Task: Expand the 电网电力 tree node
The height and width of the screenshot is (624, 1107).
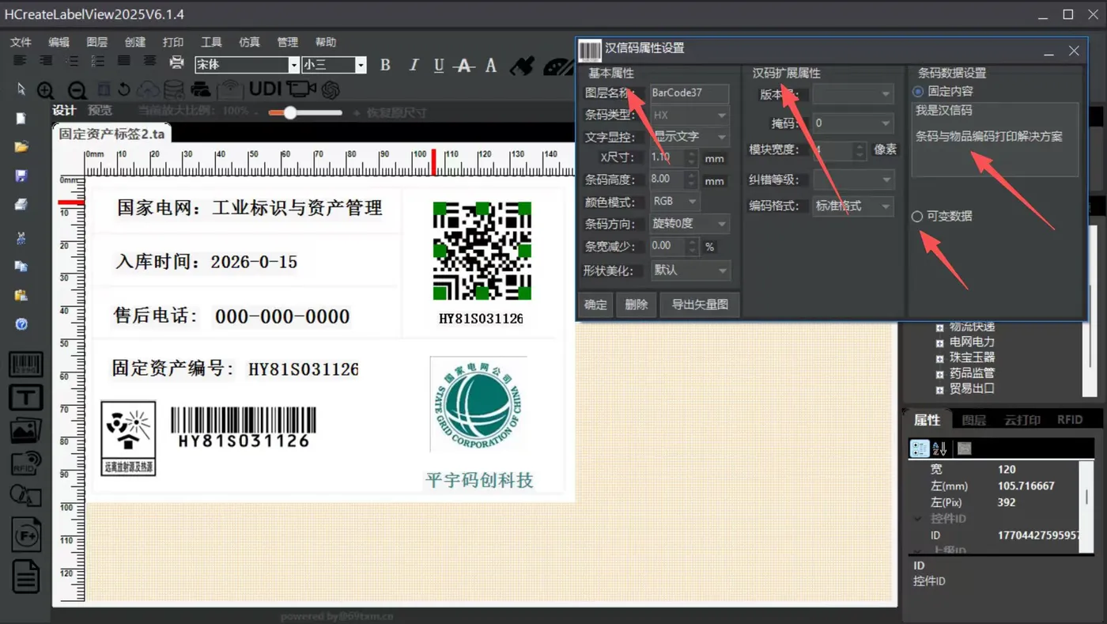Action: pyautogui.click(x=939, y=342)
